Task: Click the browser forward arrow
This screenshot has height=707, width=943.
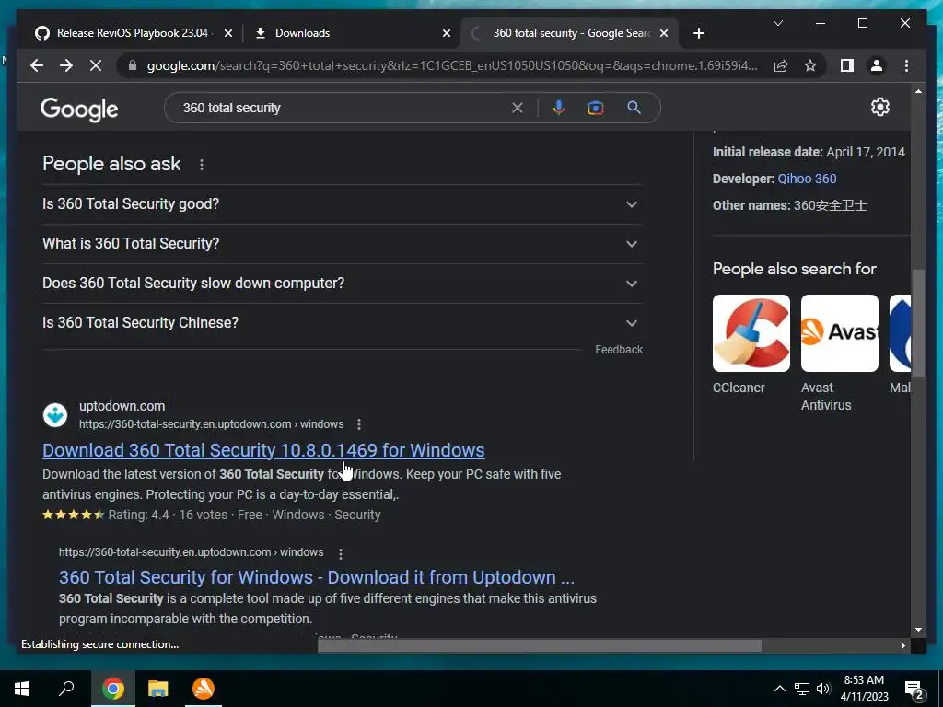Action: point(66,65)
